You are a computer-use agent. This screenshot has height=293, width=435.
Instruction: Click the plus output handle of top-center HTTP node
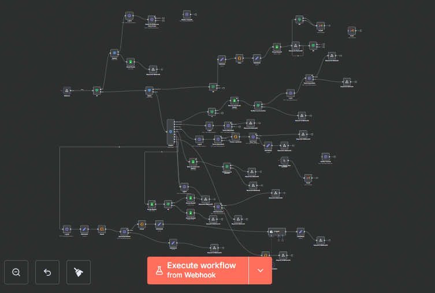(196, 14)
